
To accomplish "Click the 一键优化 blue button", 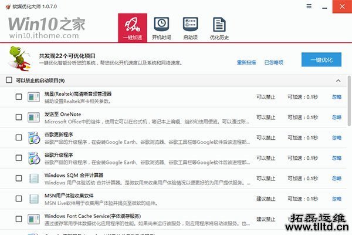I will click(321, 59).
